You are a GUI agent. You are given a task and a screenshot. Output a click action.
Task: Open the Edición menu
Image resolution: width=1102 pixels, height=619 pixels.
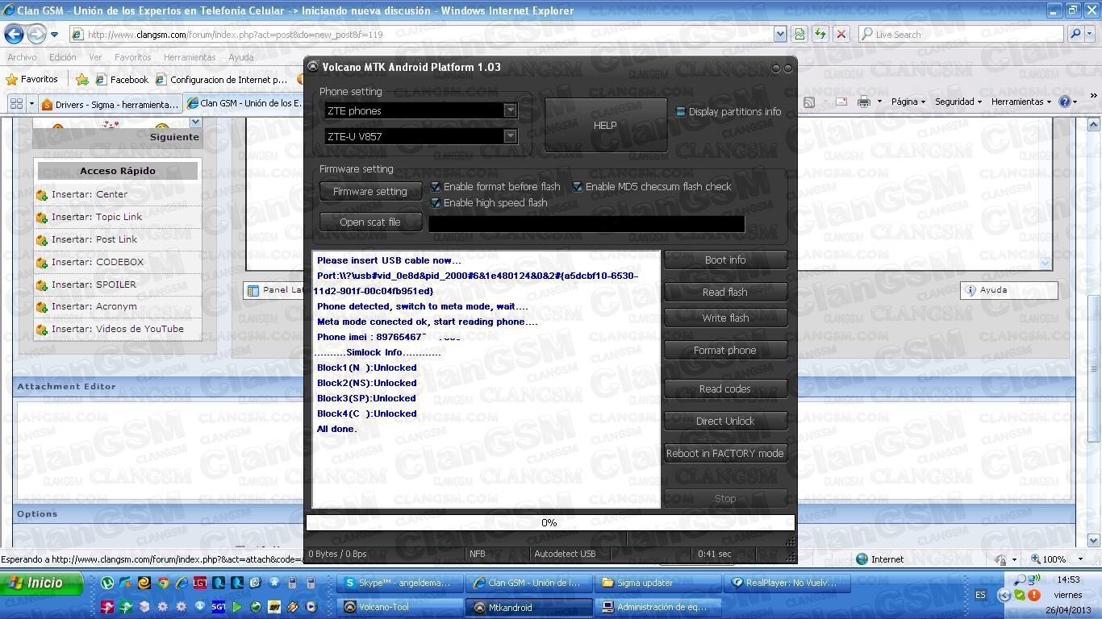pyautogui.click(x=62, y=57)
